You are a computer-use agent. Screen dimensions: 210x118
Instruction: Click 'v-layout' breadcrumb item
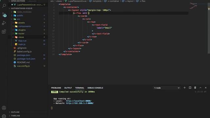129,1
